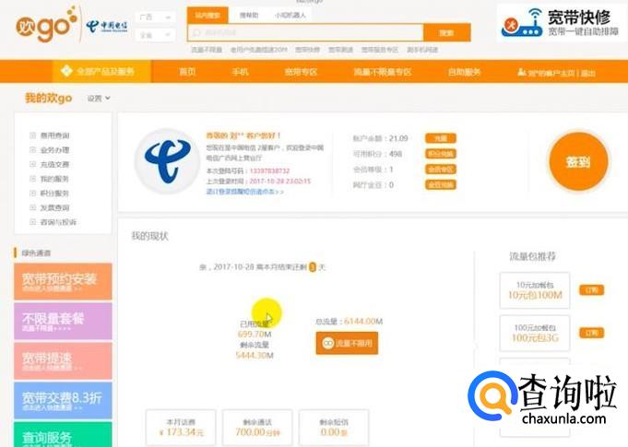Expand the 我的服务 sidebar item
Screen dimensions: 628x447
(x=50, y=179)
